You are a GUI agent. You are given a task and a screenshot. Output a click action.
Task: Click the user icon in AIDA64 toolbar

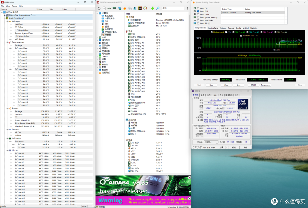pyautogui.click(x=135, y=8)
